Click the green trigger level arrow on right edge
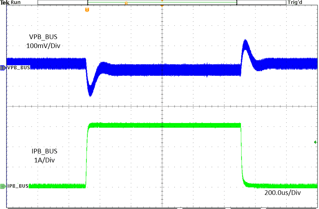 click(x=315, y=142)
